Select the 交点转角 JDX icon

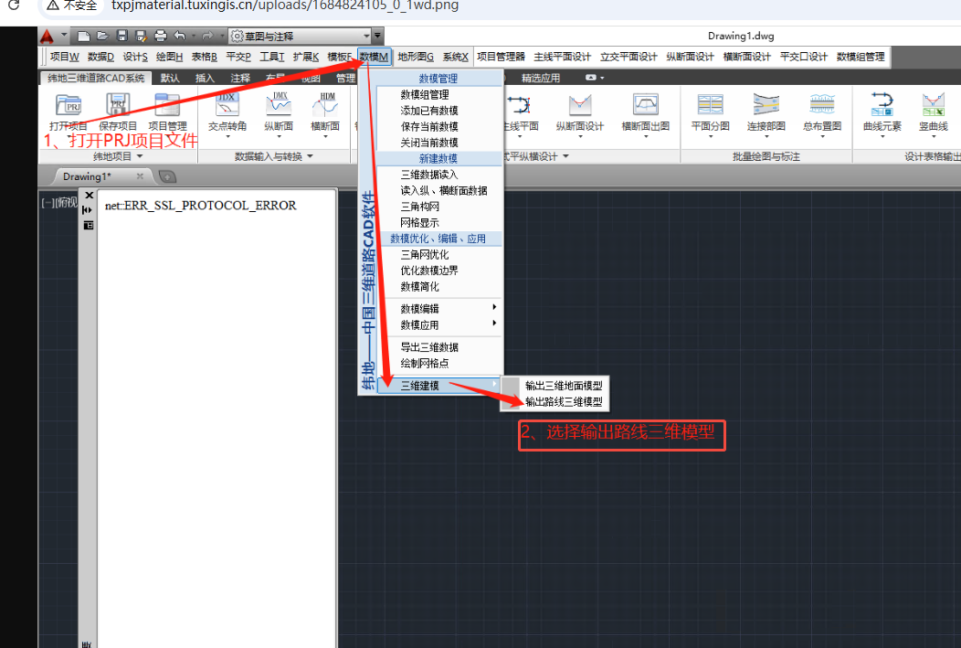(227, 106)
